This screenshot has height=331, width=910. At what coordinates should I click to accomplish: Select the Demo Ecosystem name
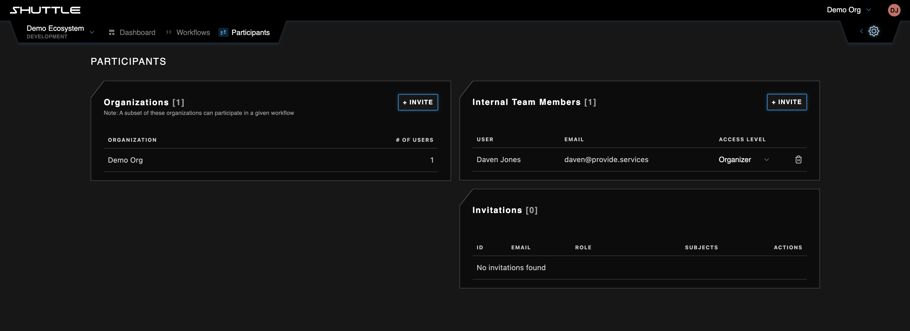click(55, 28)
